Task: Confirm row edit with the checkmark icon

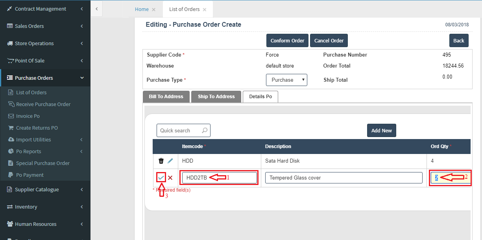Action: 161,178
